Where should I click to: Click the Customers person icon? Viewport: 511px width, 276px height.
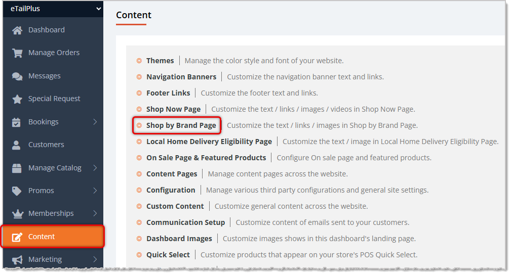pos(16,145)
